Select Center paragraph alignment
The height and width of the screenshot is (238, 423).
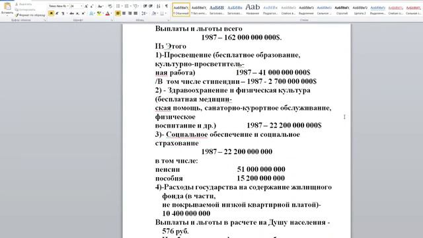tap(124, 13)
